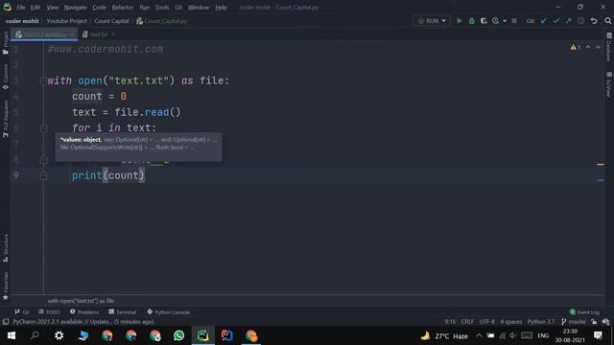Open the Project tool window sidebar
This screenshot has width=614, height=345.
5,42
